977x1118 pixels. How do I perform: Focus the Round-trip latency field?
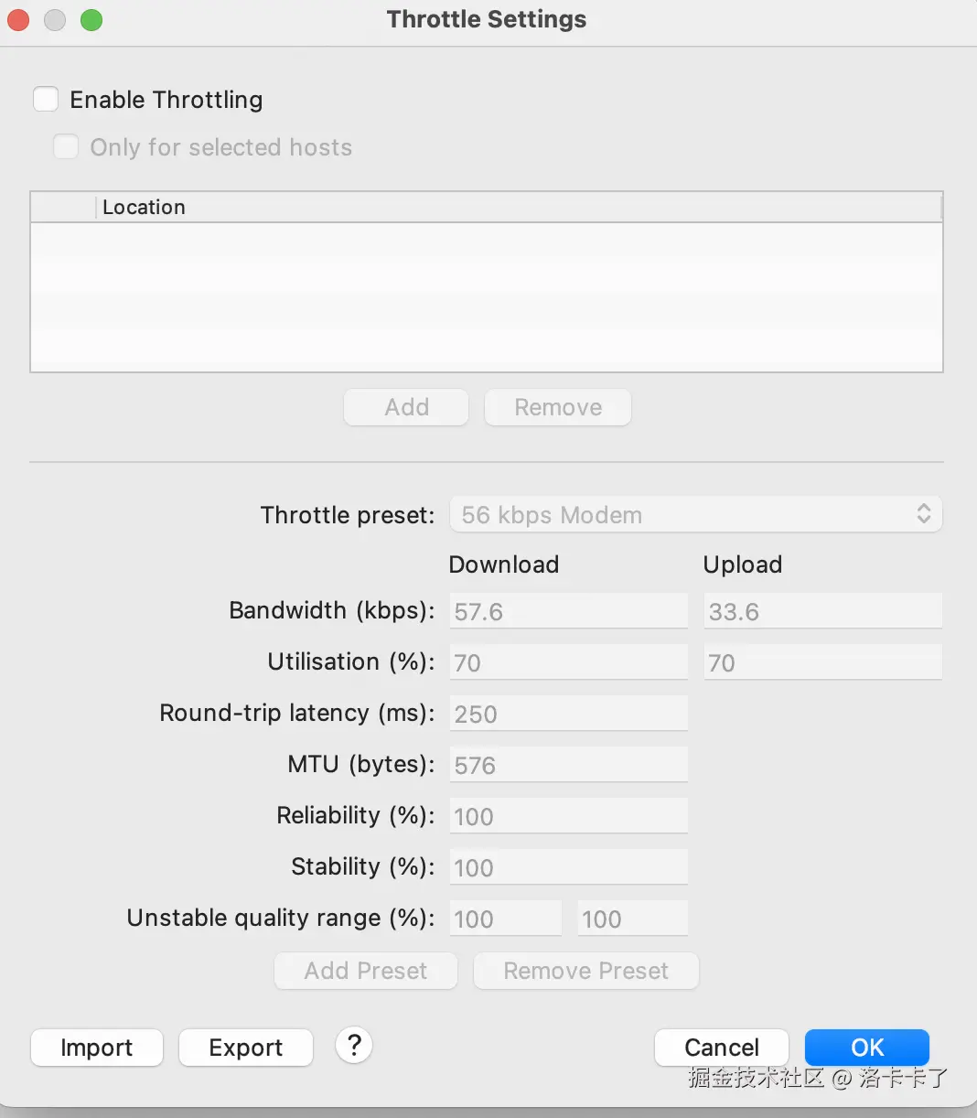[568, 714]
